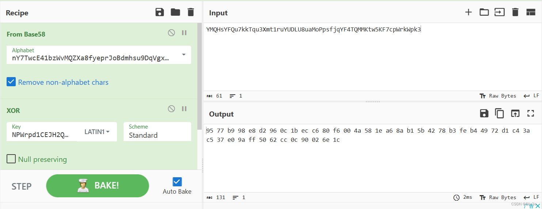Toggle the Auto Bake checkbox

tap(177, 182)
